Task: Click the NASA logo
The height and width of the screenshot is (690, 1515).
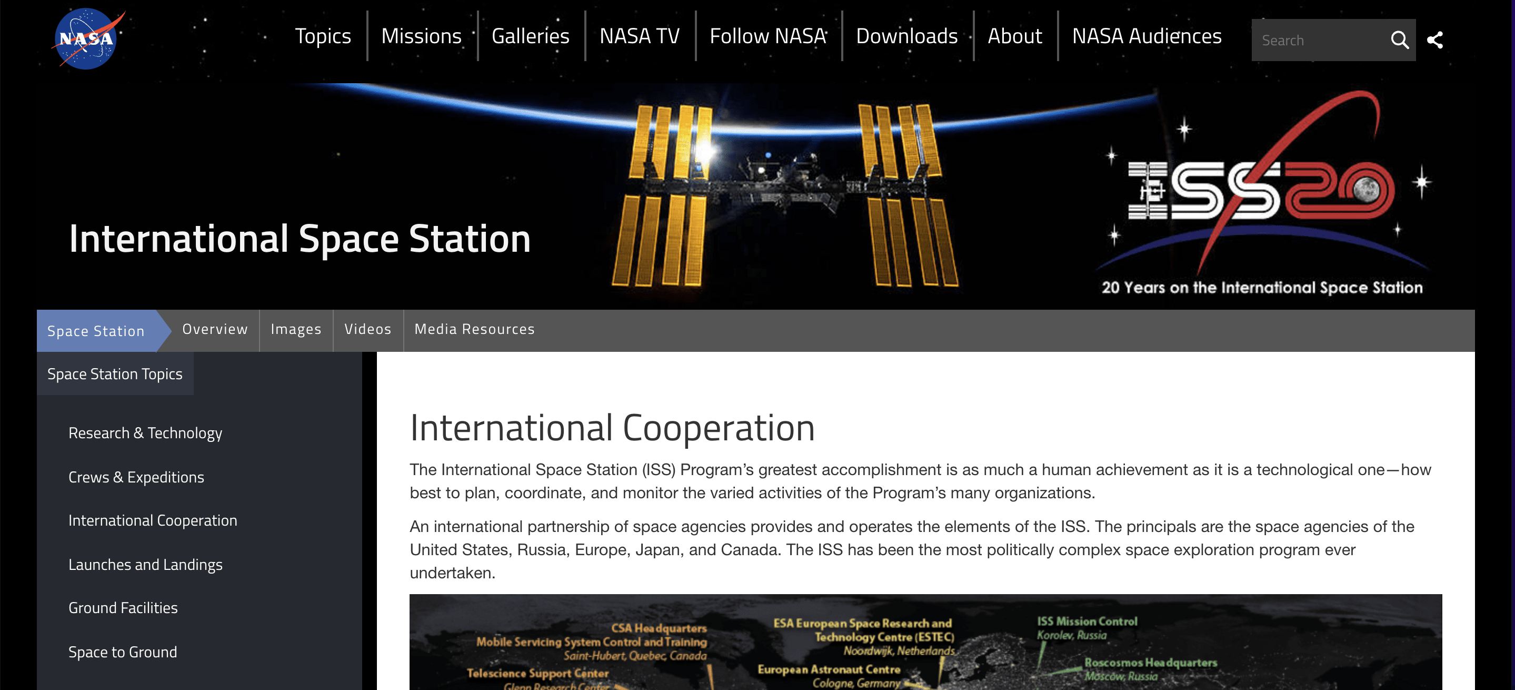Action: click(x=88, y=38)
